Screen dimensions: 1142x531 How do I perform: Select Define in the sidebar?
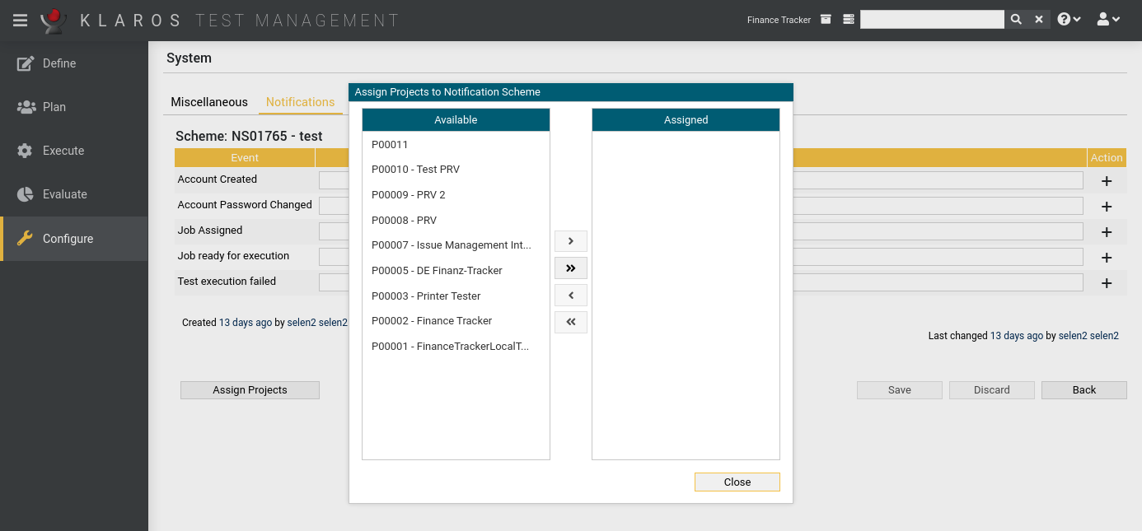click(59, 63)
